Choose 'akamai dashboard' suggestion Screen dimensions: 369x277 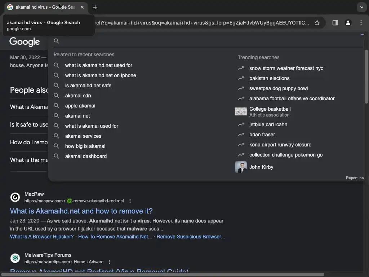pos(86,157)
